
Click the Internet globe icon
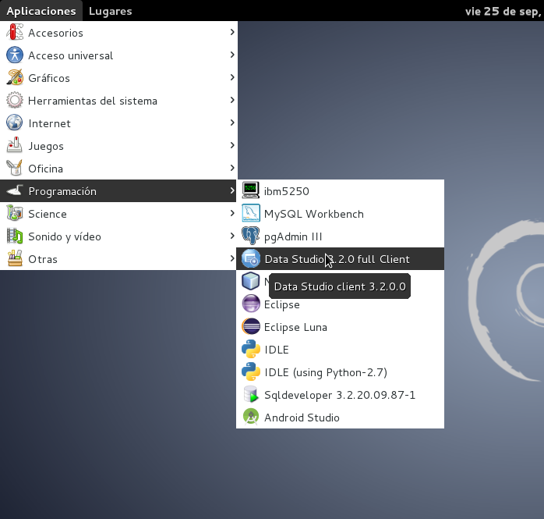coord(15,123)
